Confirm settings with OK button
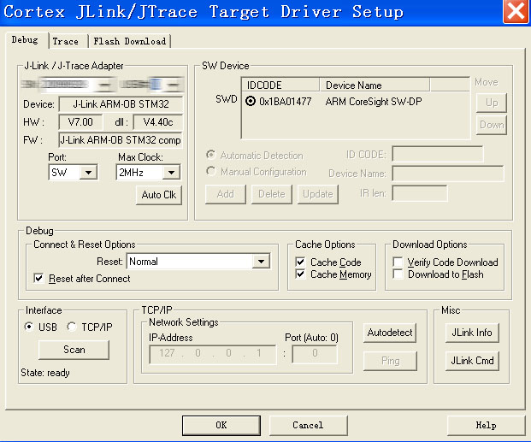This screenshot has width=531, height=442. click(x=221, y=425)
